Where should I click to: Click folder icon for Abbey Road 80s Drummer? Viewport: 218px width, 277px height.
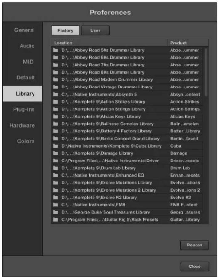(x=56, y=72)
